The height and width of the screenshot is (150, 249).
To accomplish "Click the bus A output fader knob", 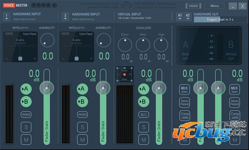I will tap(200, 88).
